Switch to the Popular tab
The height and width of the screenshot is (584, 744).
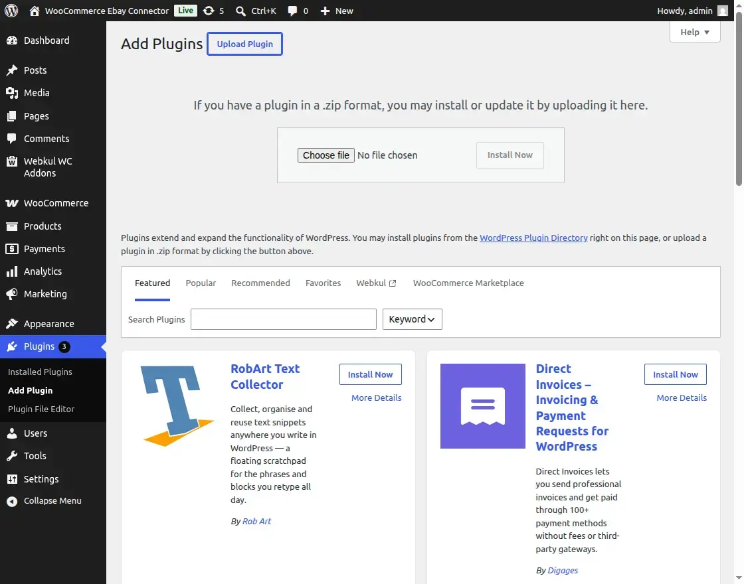tap(201, 283)
